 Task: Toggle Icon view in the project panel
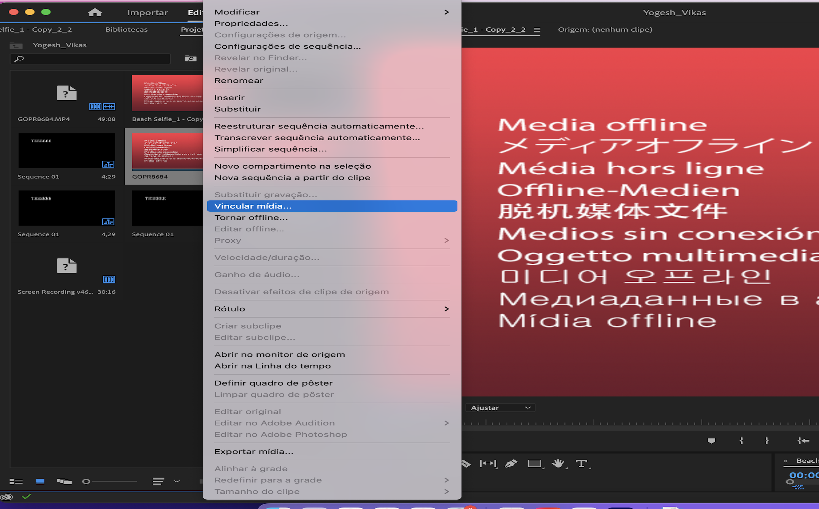40,481
